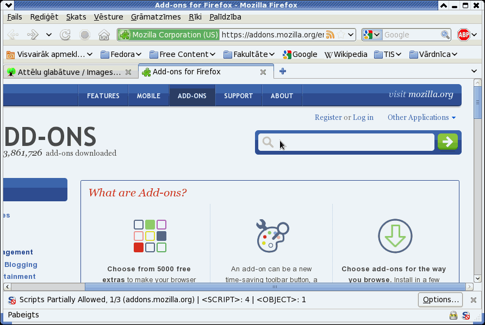Click the Google search box in the toolbar

tap(411, 35)
